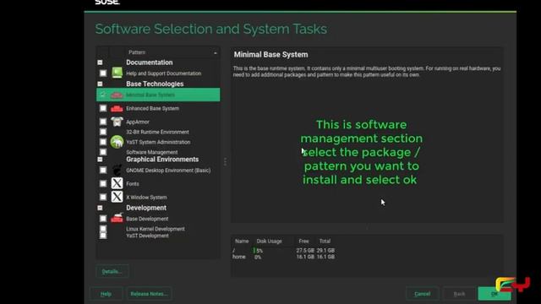Open the Details view
The width and height of the screenshot is (541, 304).
[x=112, y=272]
